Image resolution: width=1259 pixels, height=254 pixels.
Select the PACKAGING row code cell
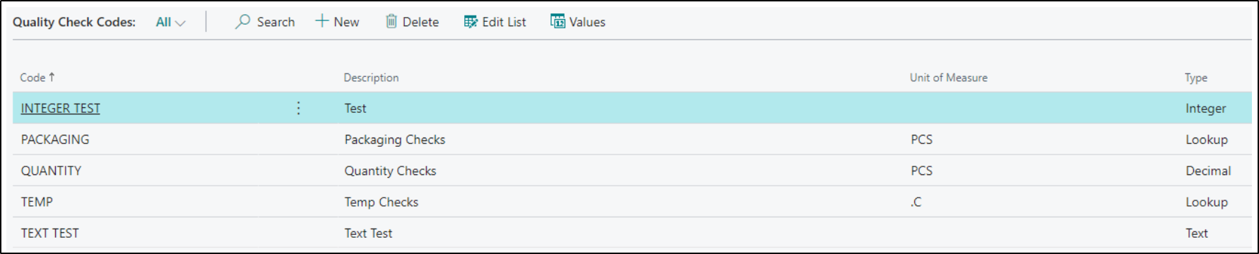55,139
